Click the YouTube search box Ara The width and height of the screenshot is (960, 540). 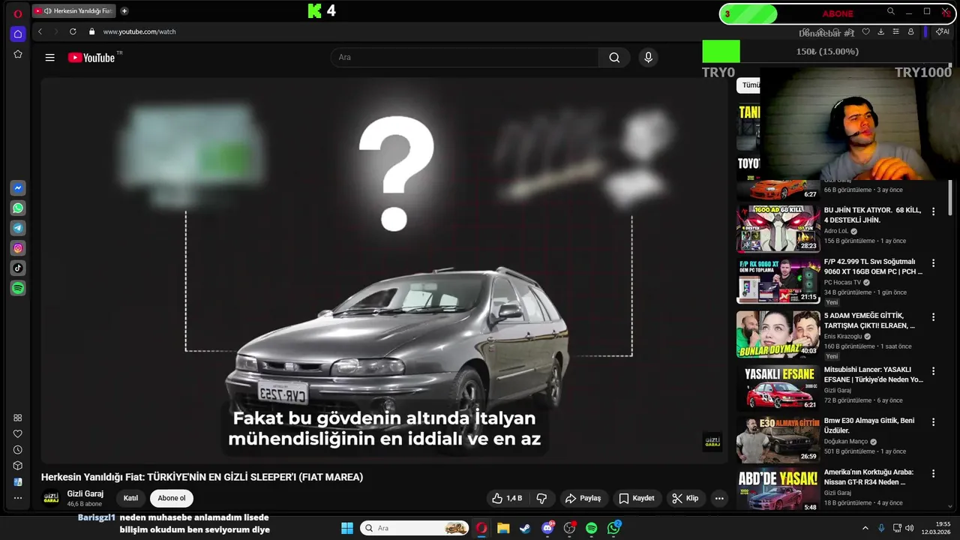pyautogui.click(x=465, y=58)
